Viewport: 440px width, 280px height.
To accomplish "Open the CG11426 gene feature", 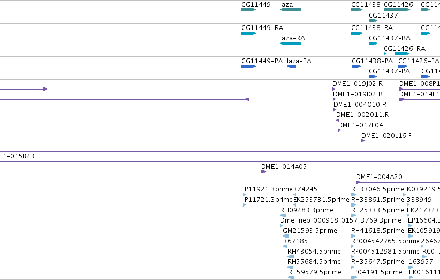I will tap(397, 10).
